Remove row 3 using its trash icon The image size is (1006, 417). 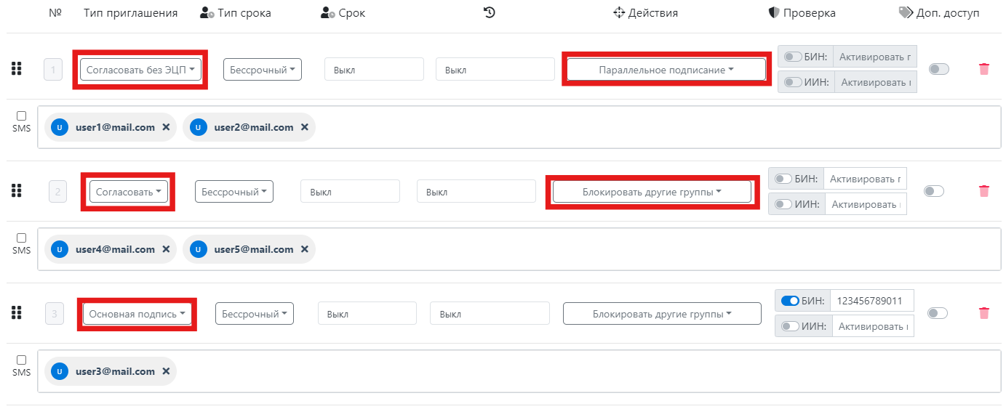click(x=983, y=313)
